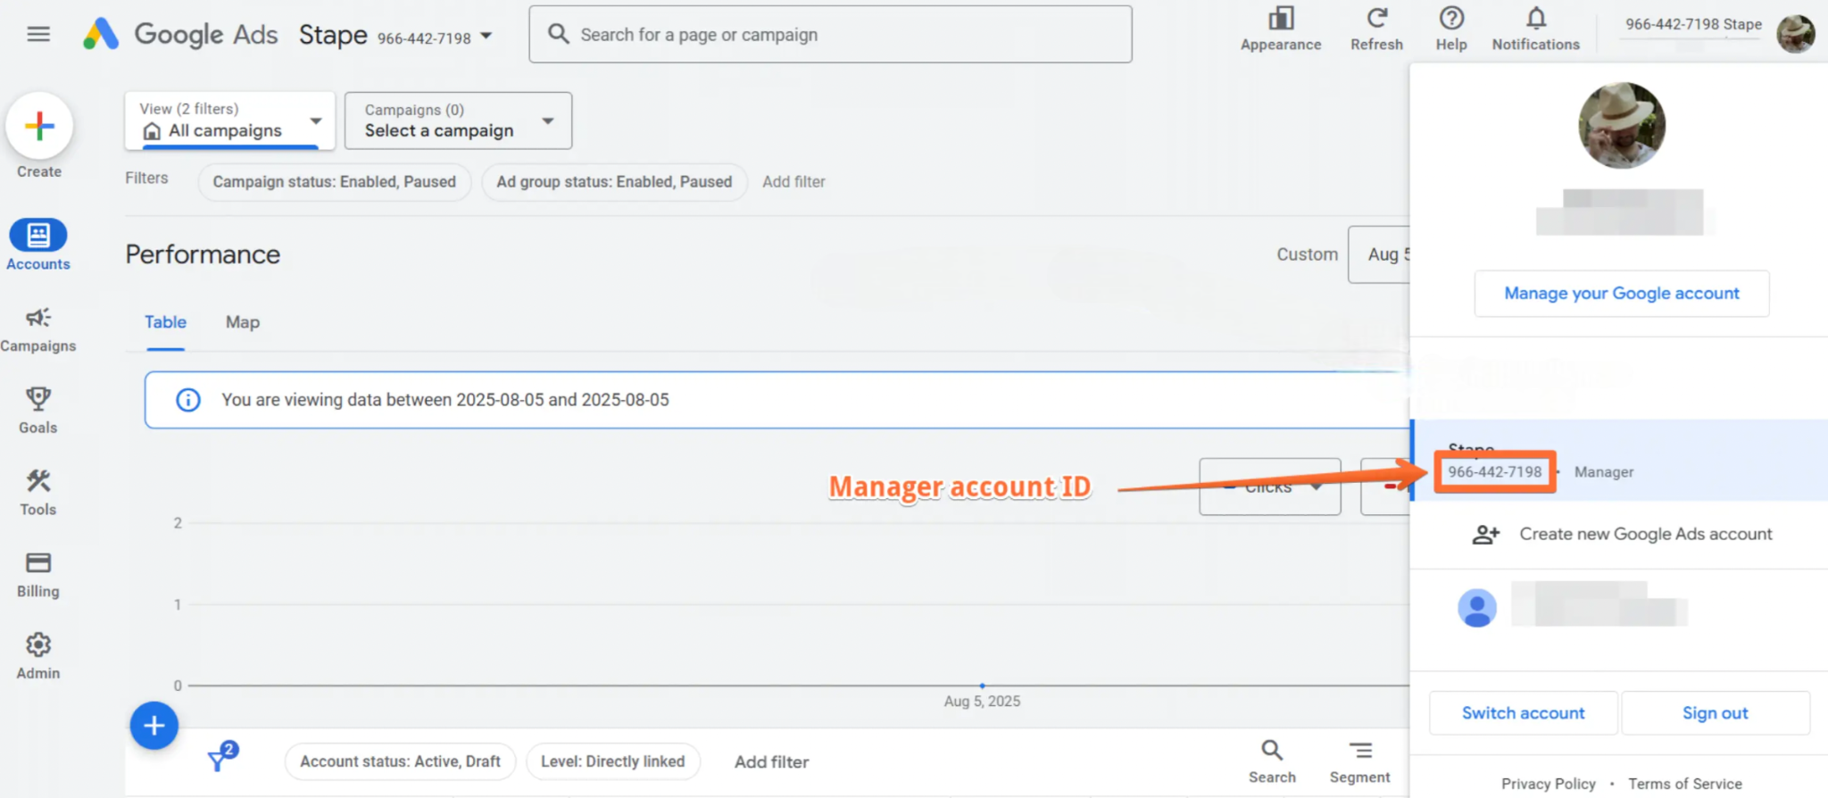Open Goals from the left sidebar

(x=38, y=411)
